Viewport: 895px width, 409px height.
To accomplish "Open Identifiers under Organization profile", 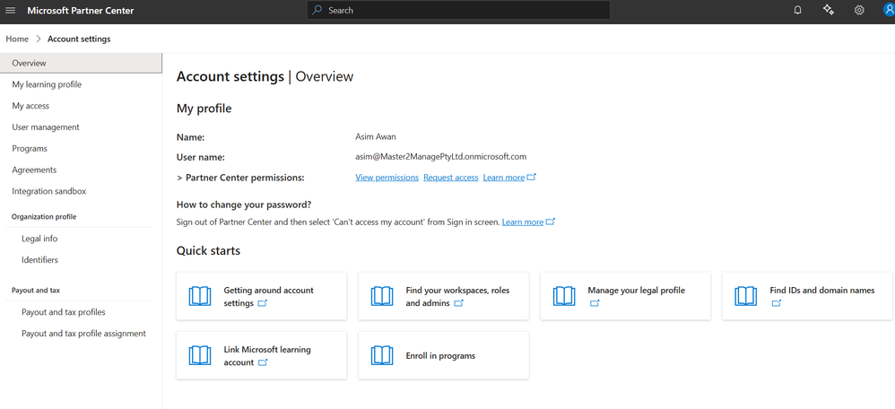I will click(x=40, y=260).
